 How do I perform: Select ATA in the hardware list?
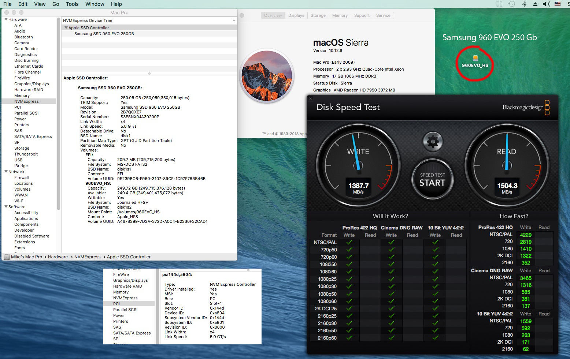tap(18, 25)
